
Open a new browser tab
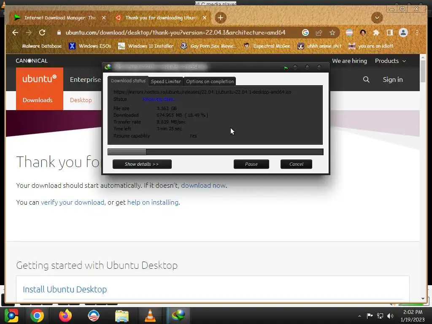pyautogui.click(x=220, y=18)
